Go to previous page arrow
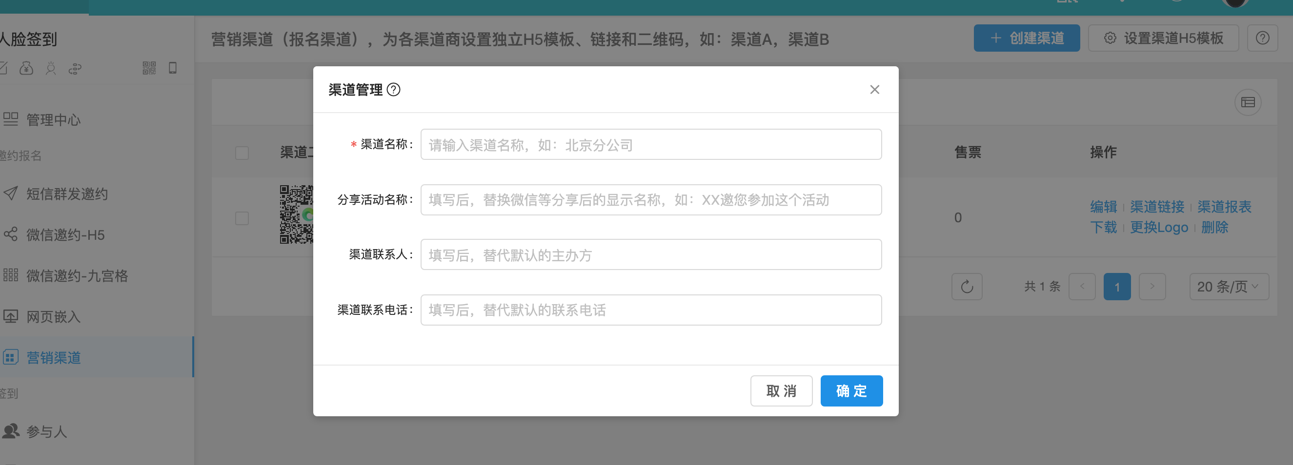 pos(1082,287)
